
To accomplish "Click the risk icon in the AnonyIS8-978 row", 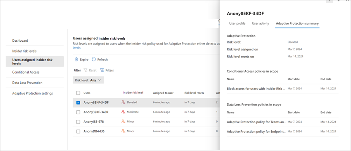I will [x=123, y=122].
